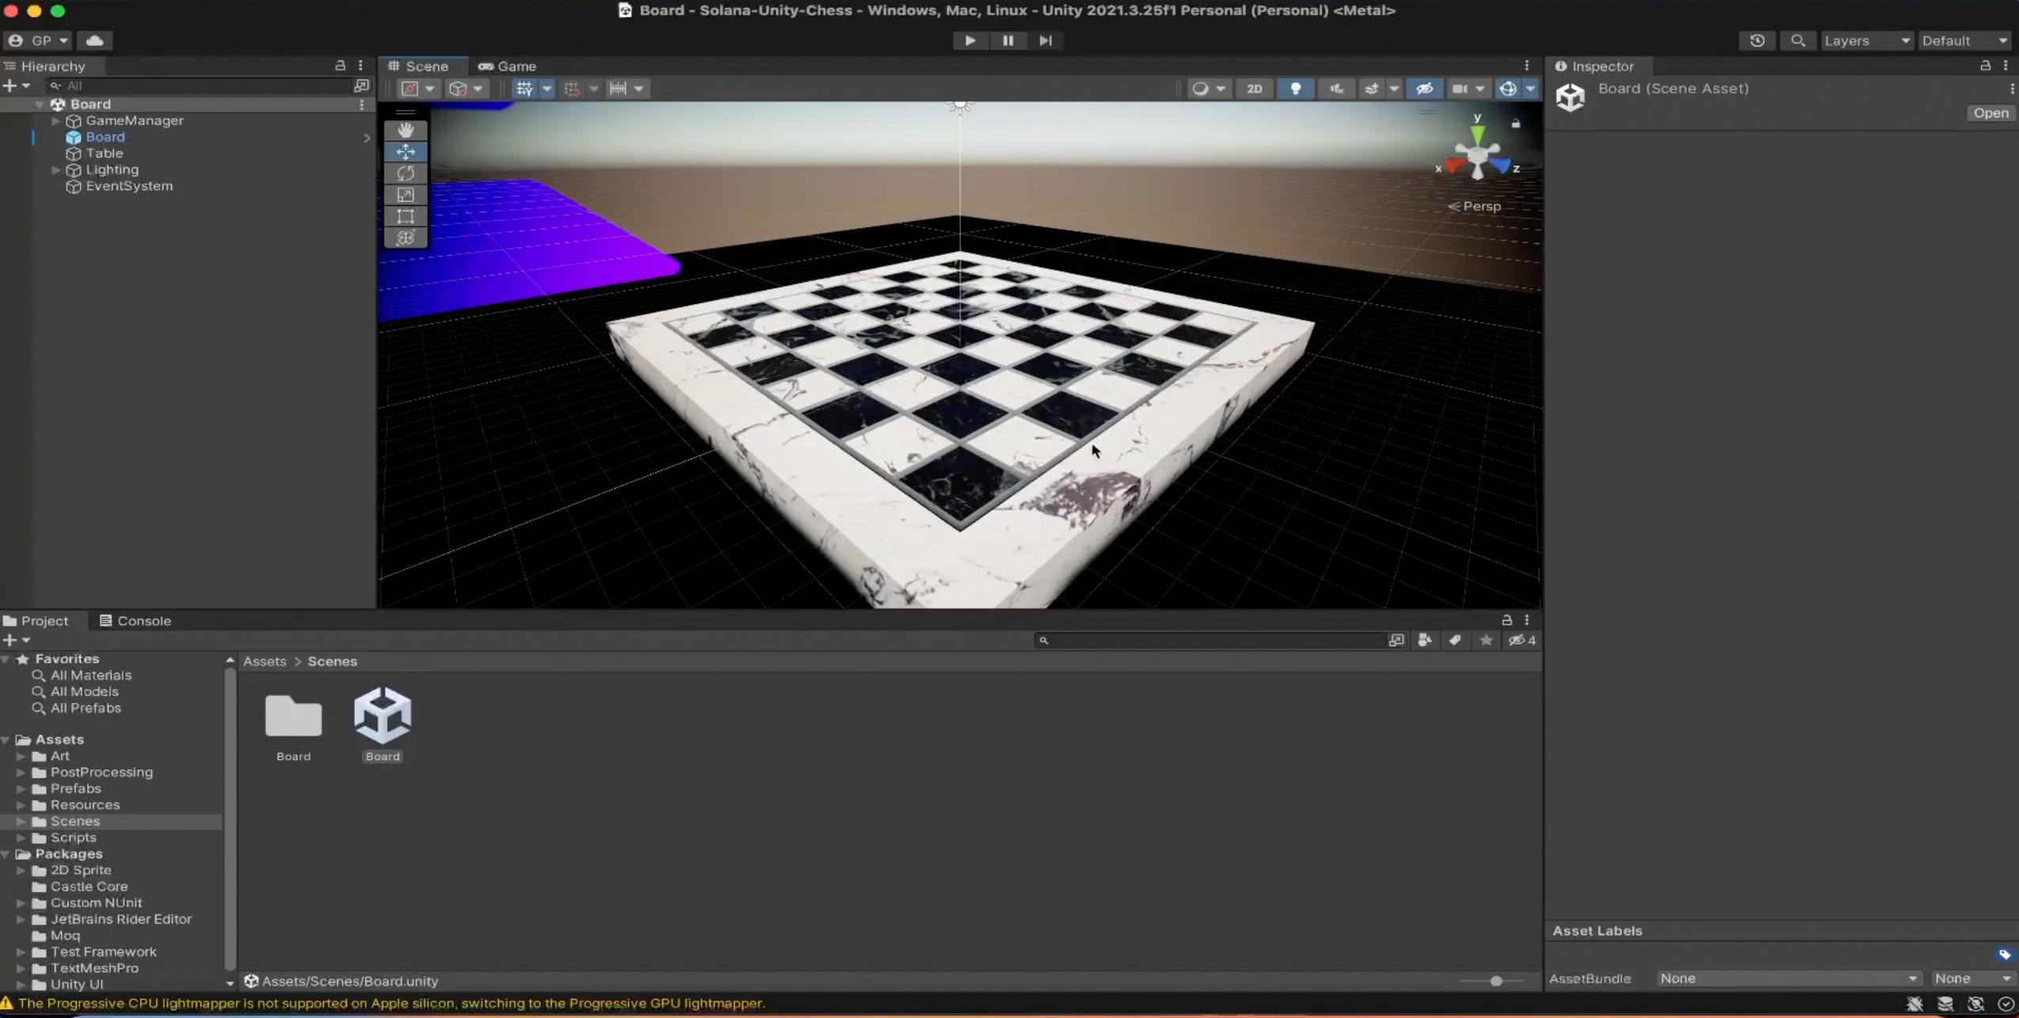Select the Hand view tool
2019x1018 pixels.
406,130
